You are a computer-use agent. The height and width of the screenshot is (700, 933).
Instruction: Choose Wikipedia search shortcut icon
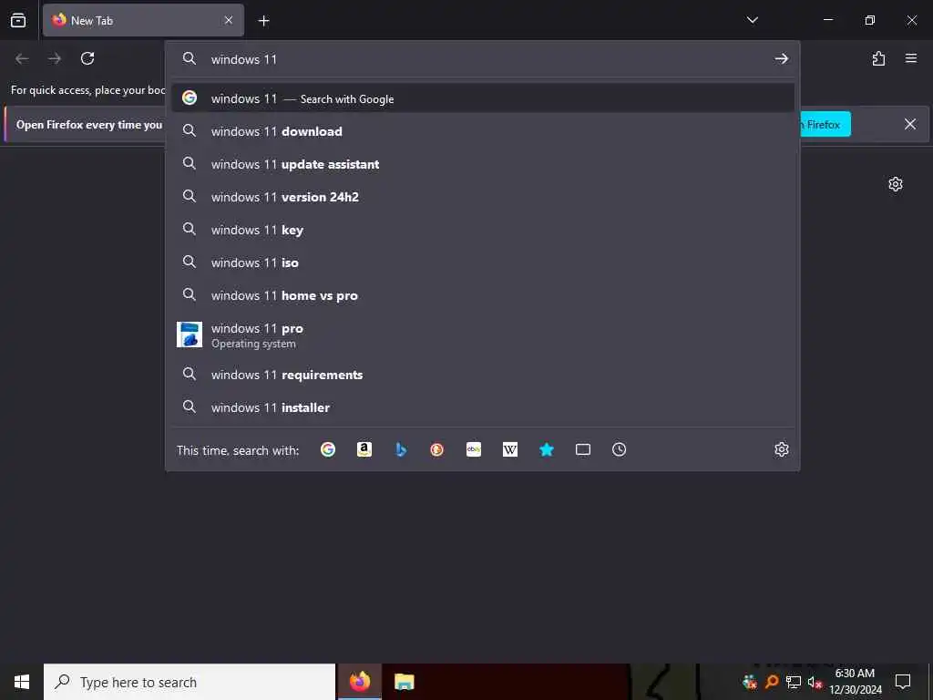(510, 449)
